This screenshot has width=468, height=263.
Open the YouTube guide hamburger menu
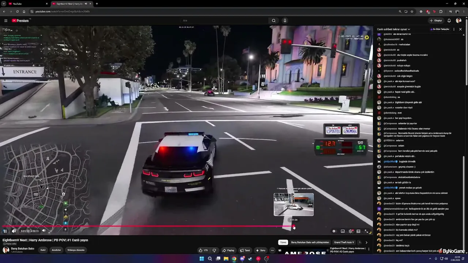(x=6, y=20)
